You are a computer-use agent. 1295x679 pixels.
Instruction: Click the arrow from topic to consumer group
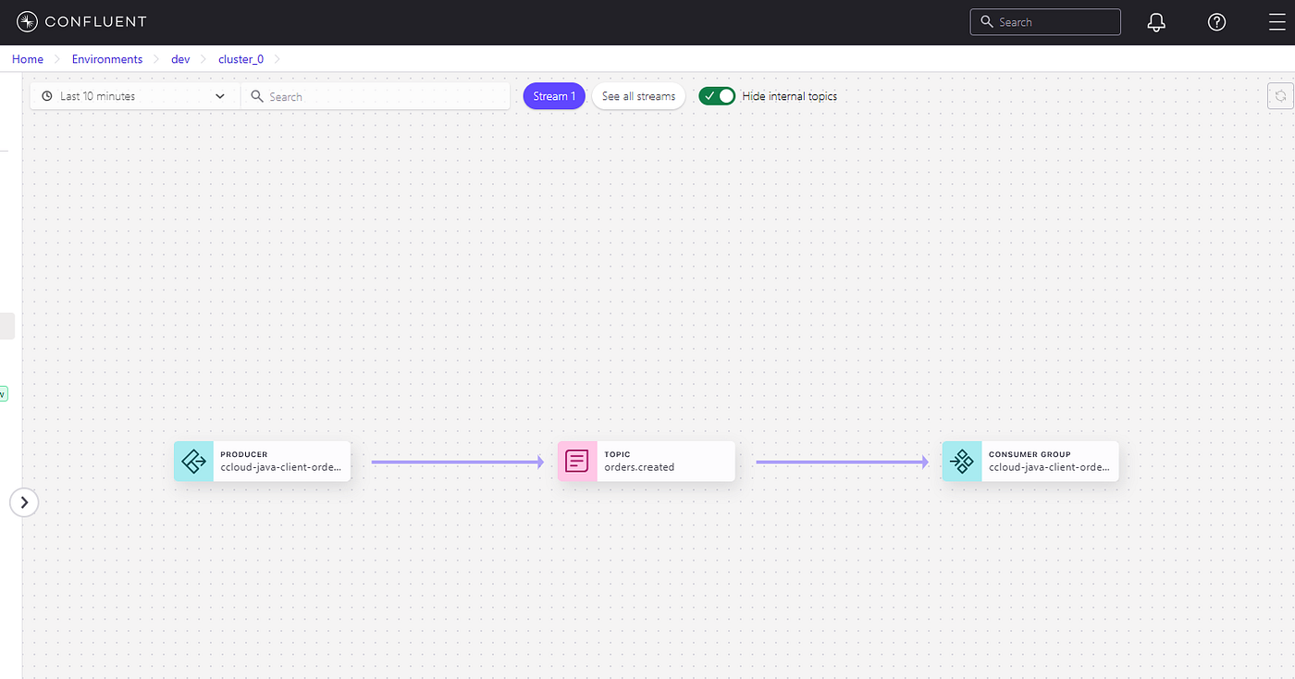(842, 462)
